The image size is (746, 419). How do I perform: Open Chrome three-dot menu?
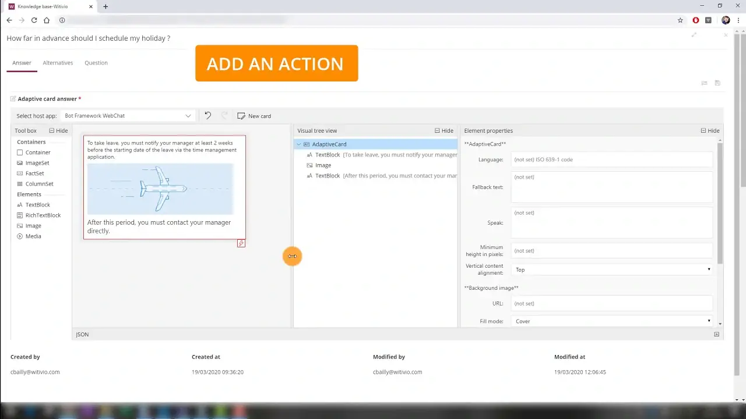(738, 20)
